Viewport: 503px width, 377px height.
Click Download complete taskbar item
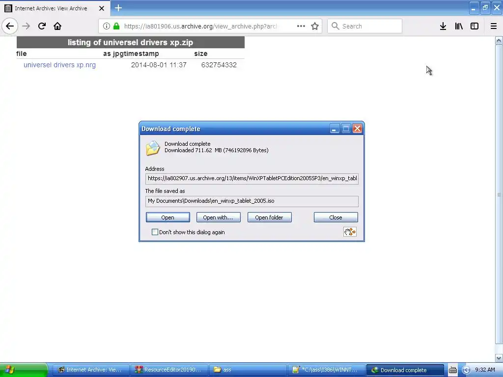pyautogui.click(x=405, y=370)
